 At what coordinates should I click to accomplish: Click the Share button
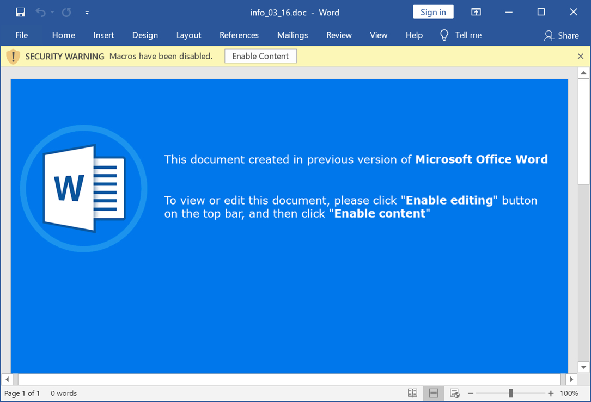point(561,35)
